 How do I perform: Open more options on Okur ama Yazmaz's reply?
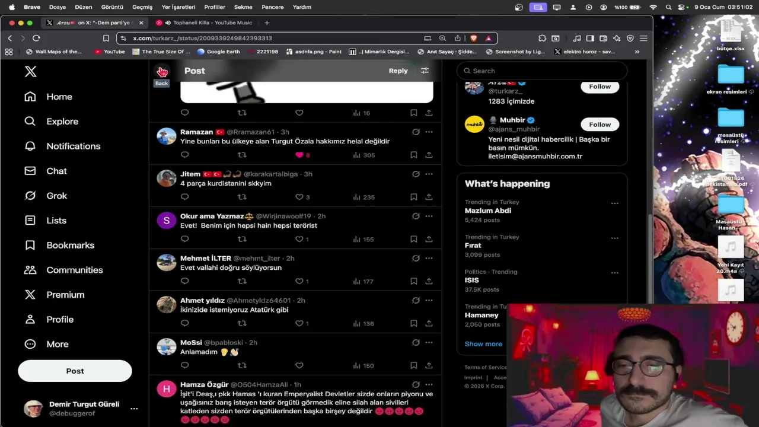[x=429, y=216]
